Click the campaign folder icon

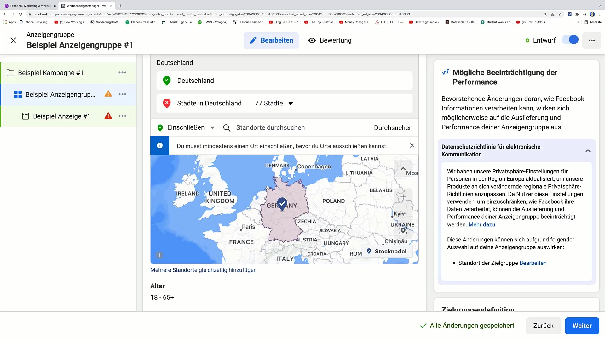pyautogui.click(x=10, y=73)
